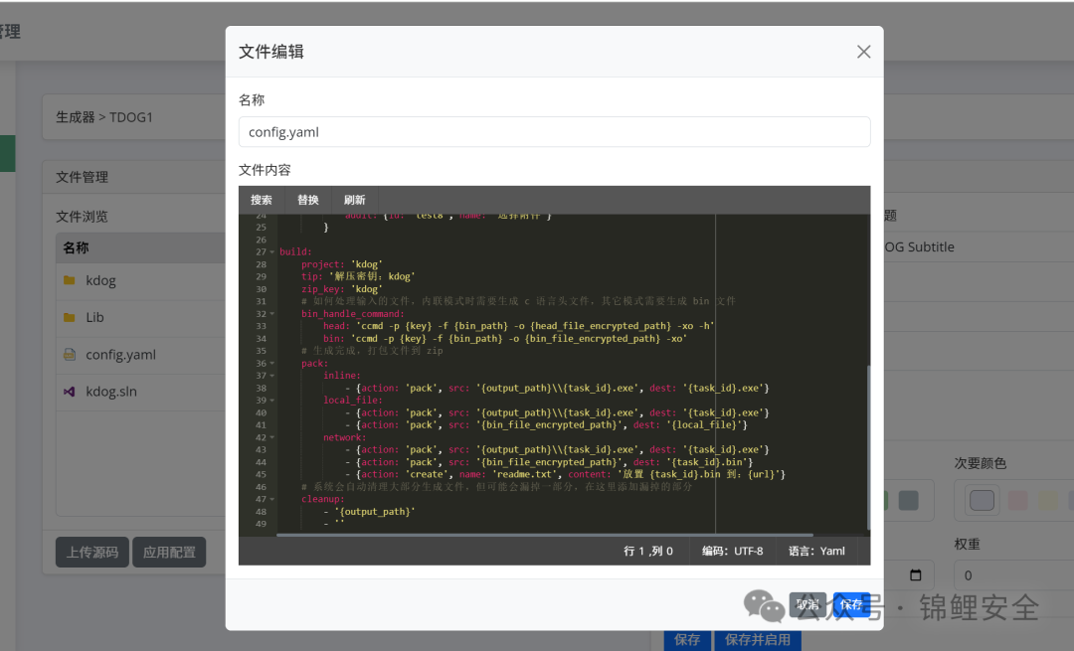The height and width of the screenshot is (651, 1074).
Task: Click the Visual Studio icon of kdog.sln
Action: tap(70, 392)
